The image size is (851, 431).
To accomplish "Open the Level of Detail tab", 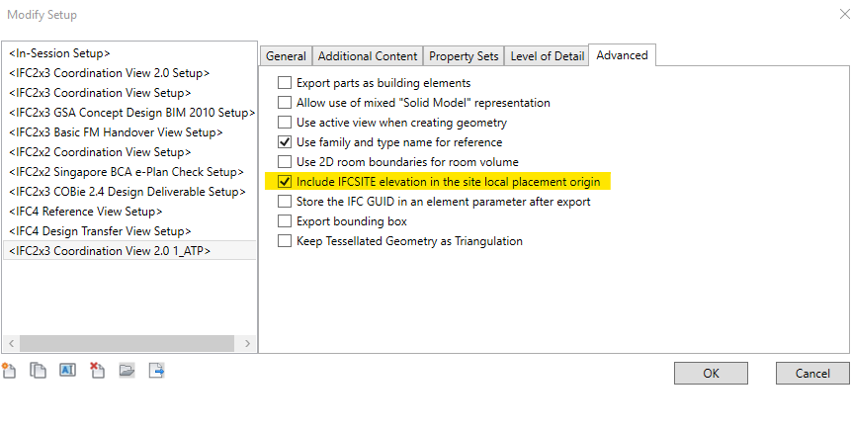I will (x=547, y=56).
